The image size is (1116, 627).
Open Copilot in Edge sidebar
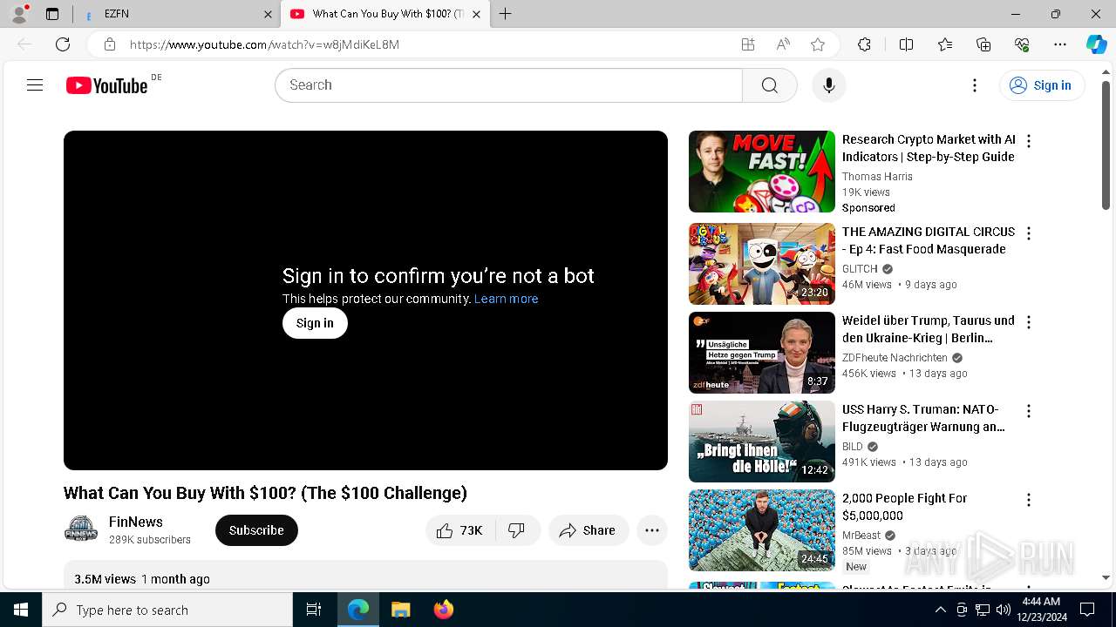click(1096, 44)
